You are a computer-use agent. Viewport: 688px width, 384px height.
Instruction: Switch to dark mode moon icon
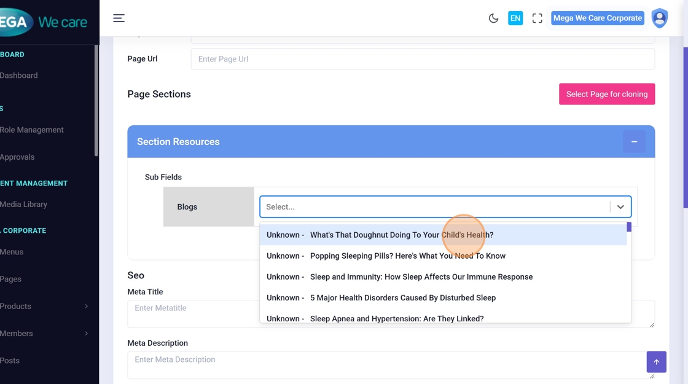[x=493, y=18]
